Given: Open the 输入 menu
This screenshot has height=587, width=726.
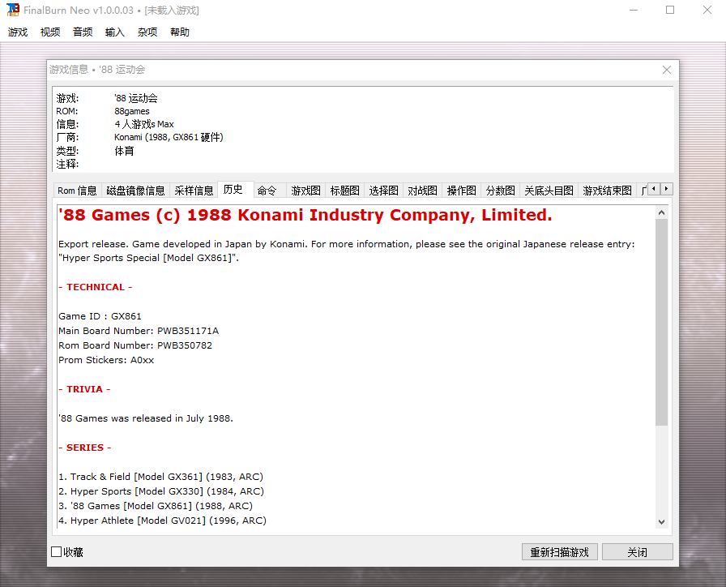Looking at the screenshot, I should (x=115, y=32).
